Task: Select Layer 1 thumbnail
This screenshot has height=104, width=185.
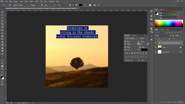Action: tap(160, 47)
